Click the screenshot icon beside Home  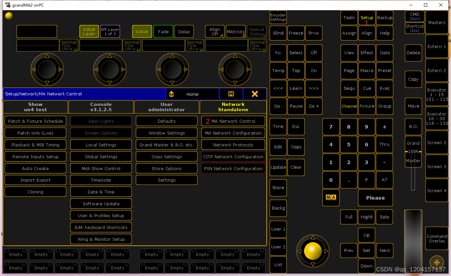231,94
